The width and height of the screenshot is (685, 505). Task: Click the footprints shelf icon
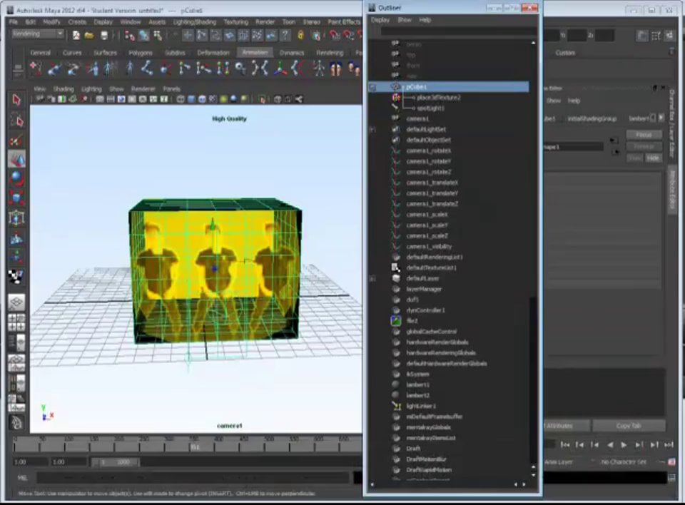click(335, 68)
